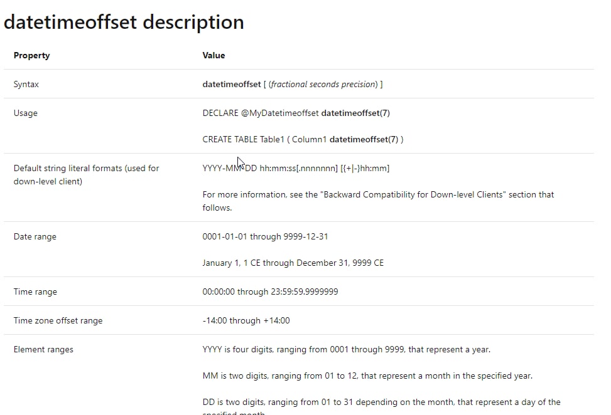The height and width of the screenshot is (415, 611).
Task: Click the datetimeoffset syntax value text
Action: tap(293, 84)
